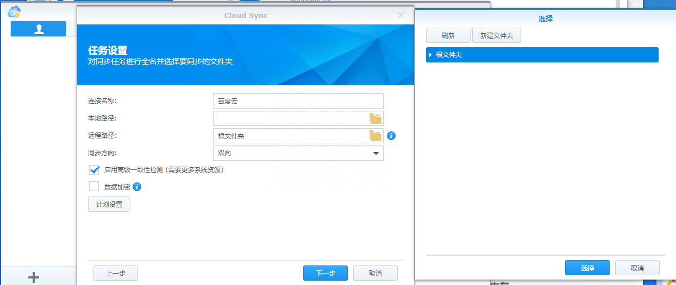
Task: Click 下一步 to continue
Action: click(x=325, y=273)
